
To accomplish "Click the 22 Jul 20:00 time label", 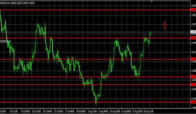I will point(58,111).
